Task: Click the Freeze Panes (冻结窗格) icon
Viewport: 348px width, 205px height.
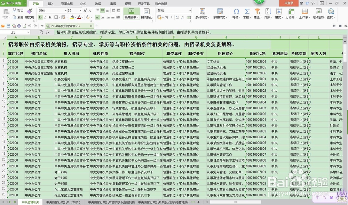Action: point(318,11)
